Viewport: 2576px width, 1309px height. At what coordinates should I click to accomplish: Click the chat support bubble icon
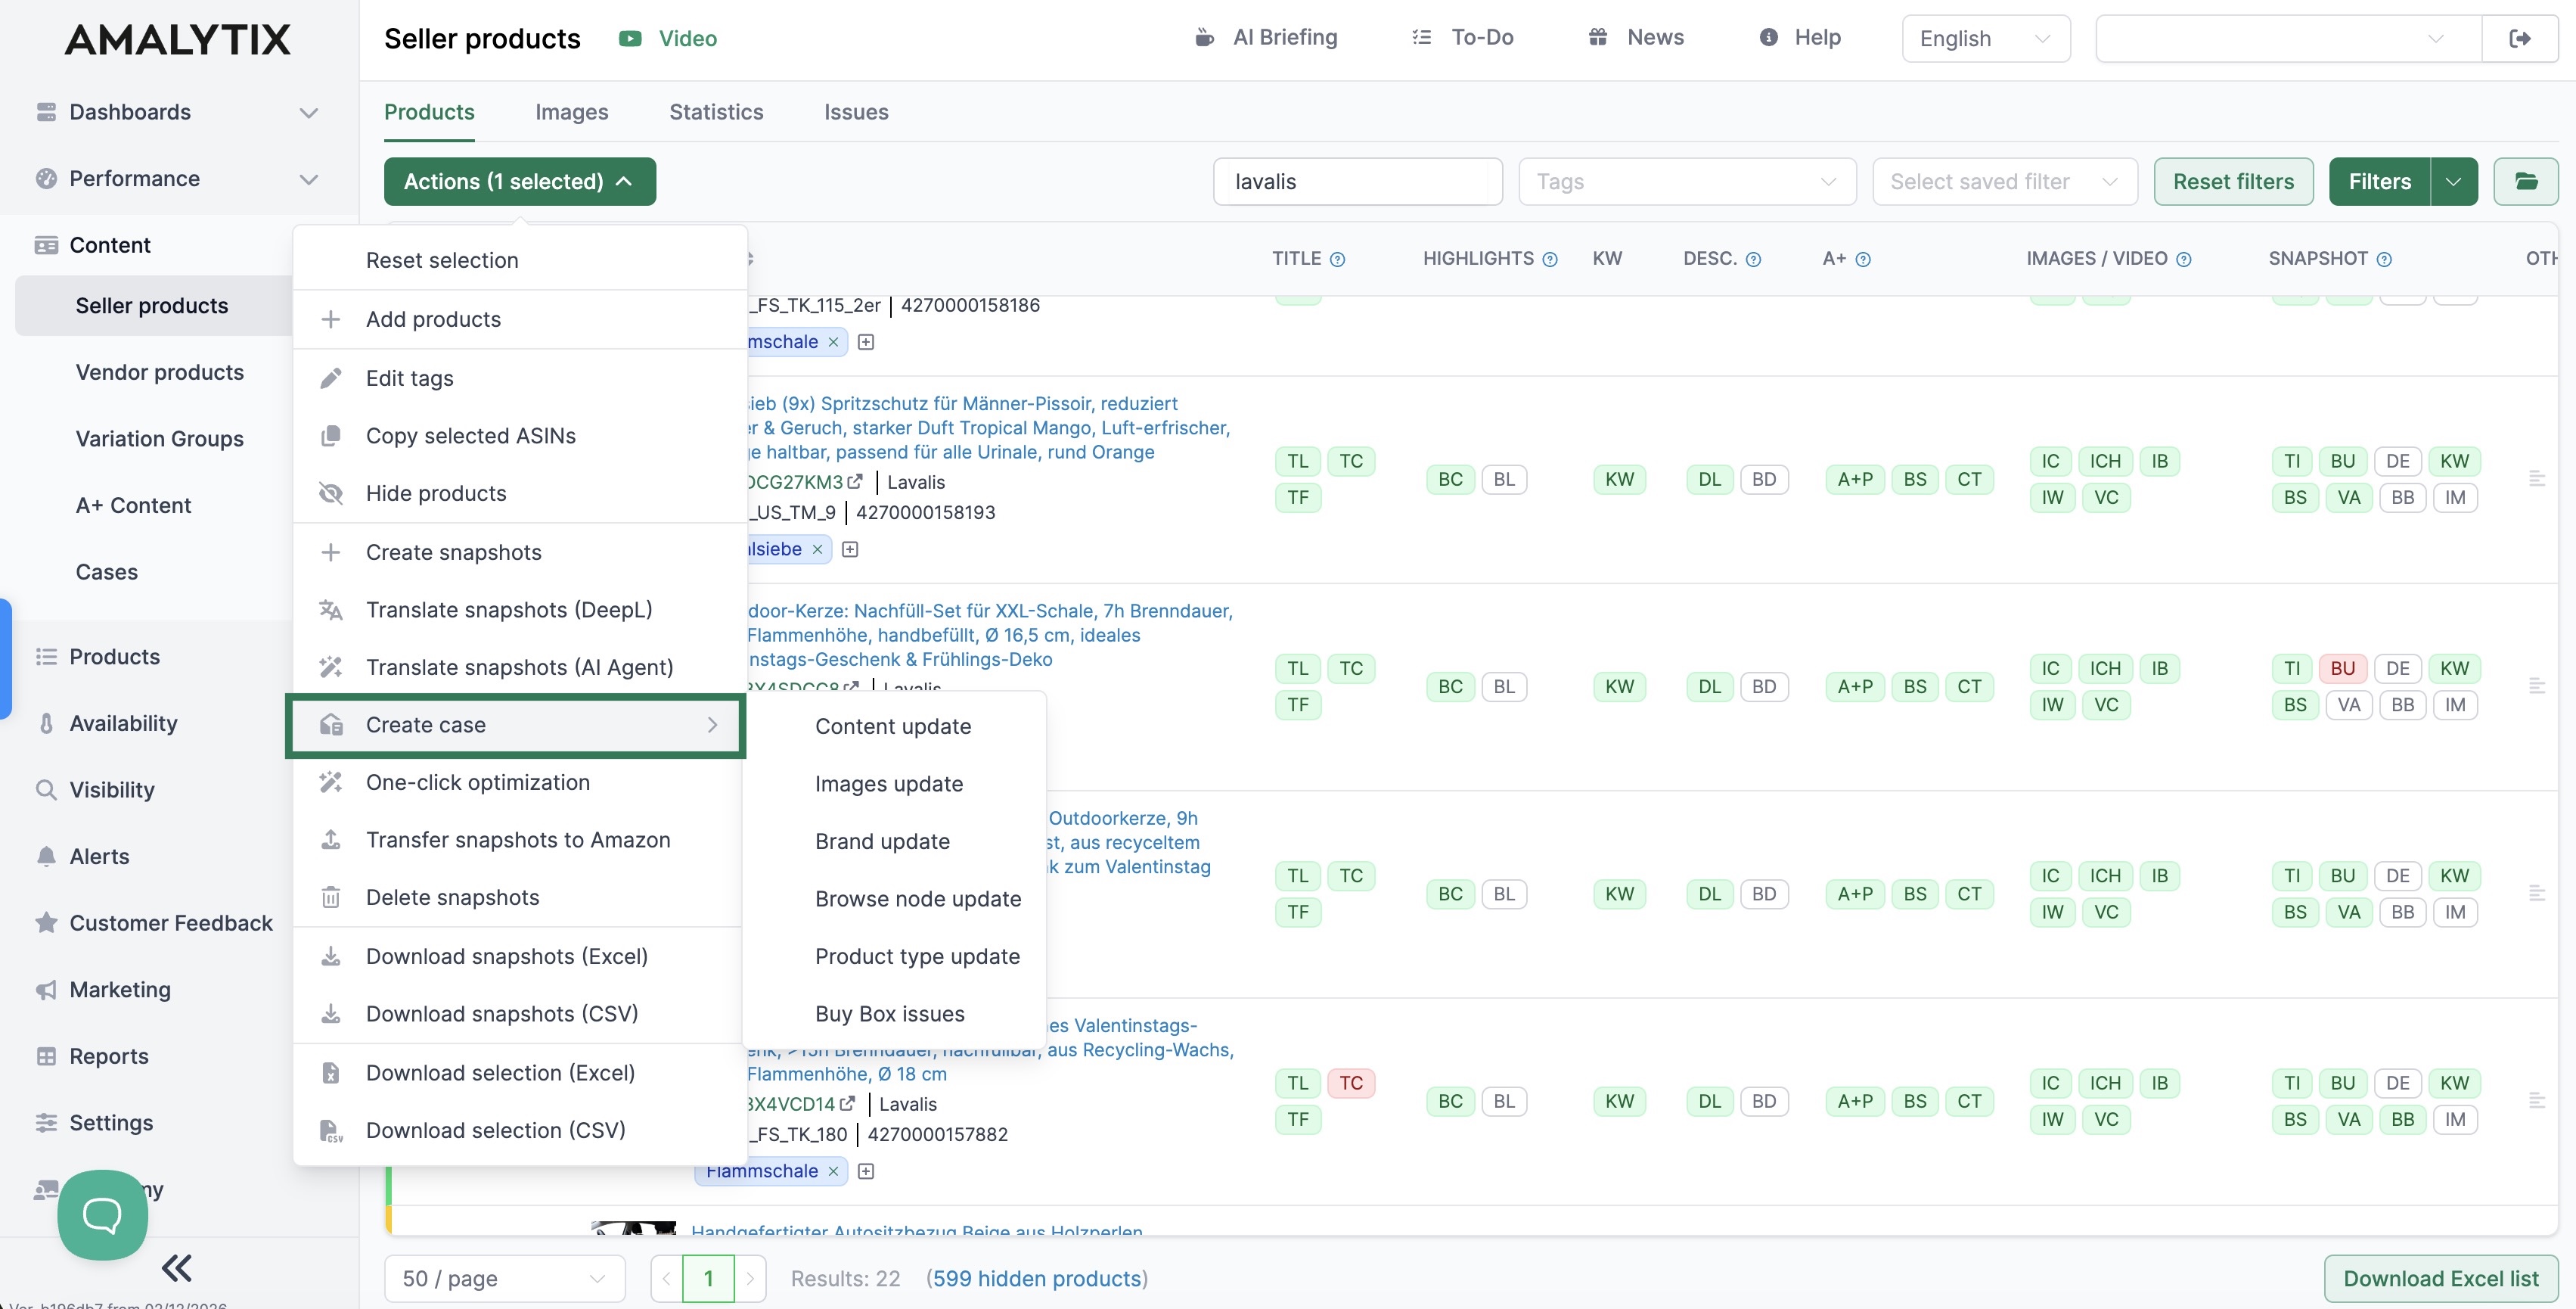[x=102, y=1214]
